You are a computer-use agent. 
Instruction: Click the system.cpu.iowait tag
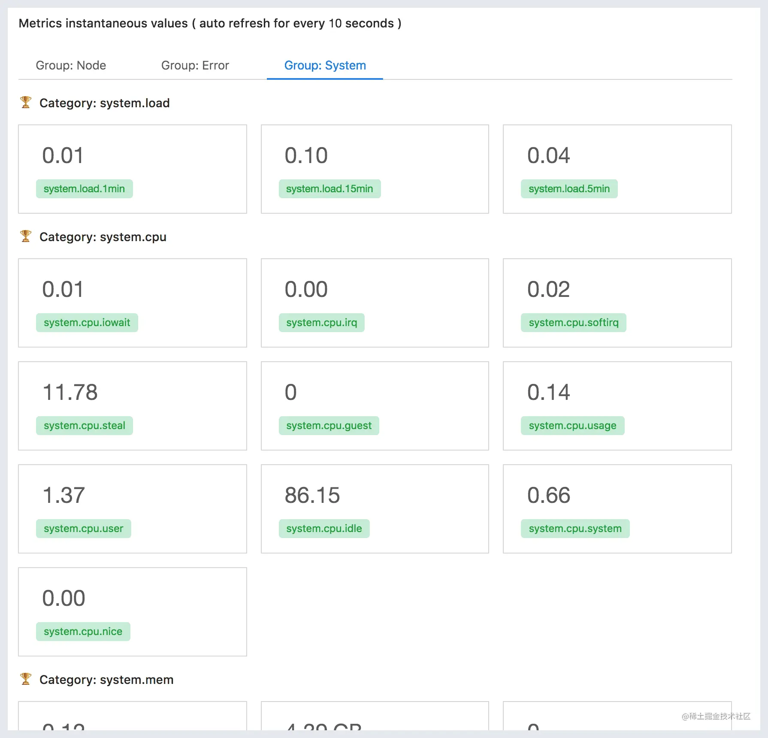pos(87,323)
